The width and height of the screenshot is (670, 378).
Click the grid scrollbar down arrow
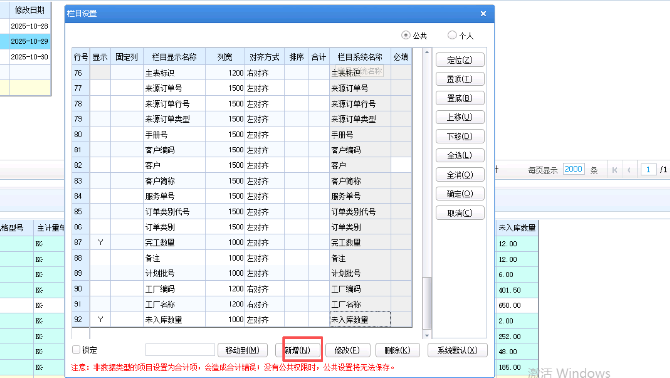[x=427, y=335]
